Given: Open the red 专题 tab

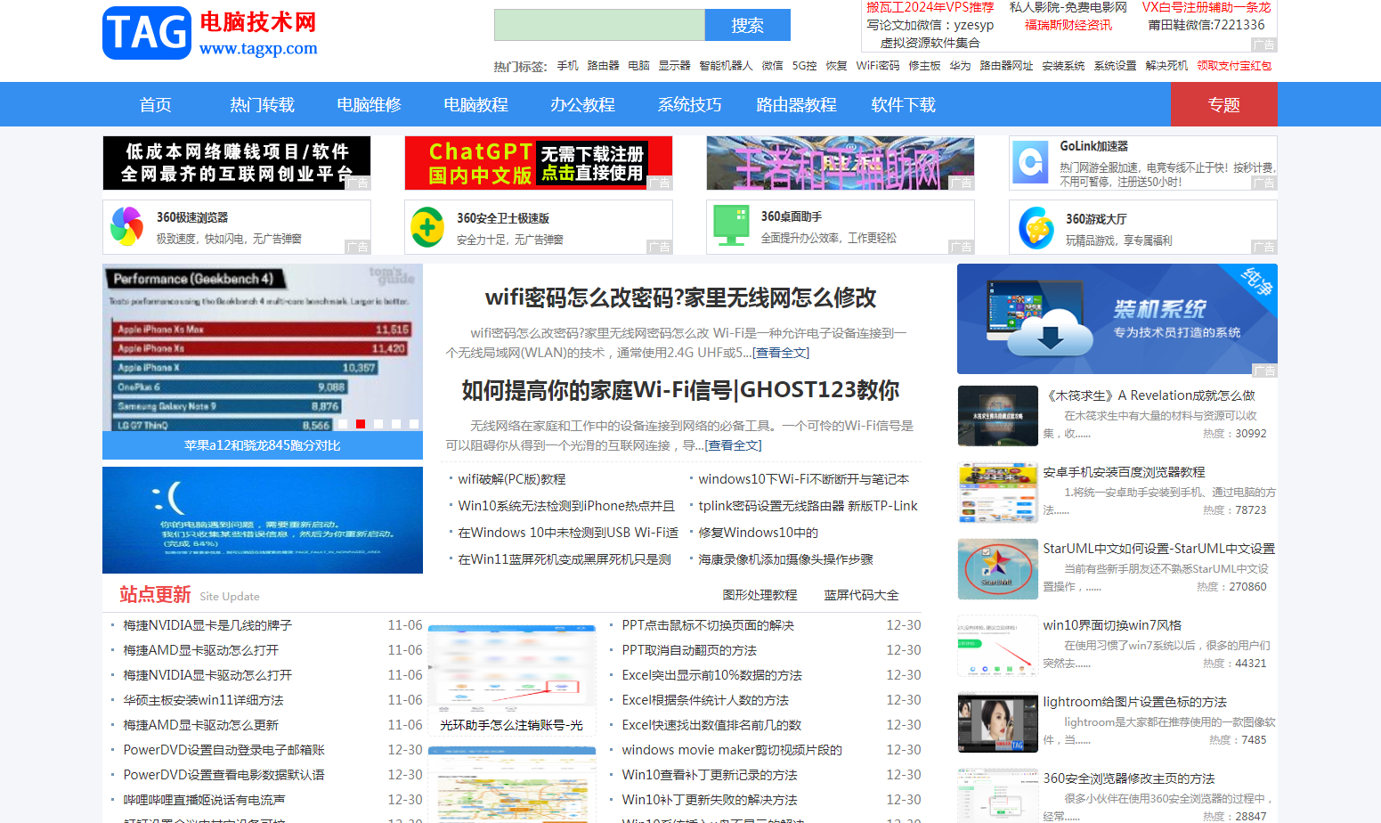Looking at the screenshot, I should (1224, 104).
